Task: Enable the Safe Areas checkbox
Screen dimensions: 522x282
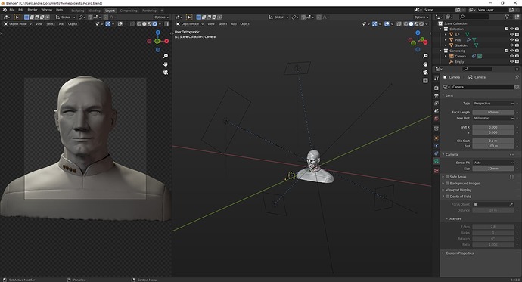Action: (x=447, y=177)
